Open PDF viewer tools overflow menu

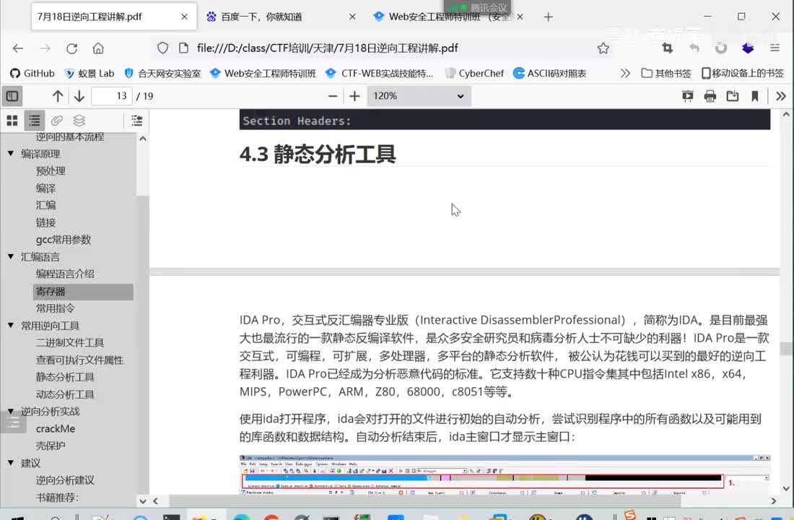pos(781,96)
